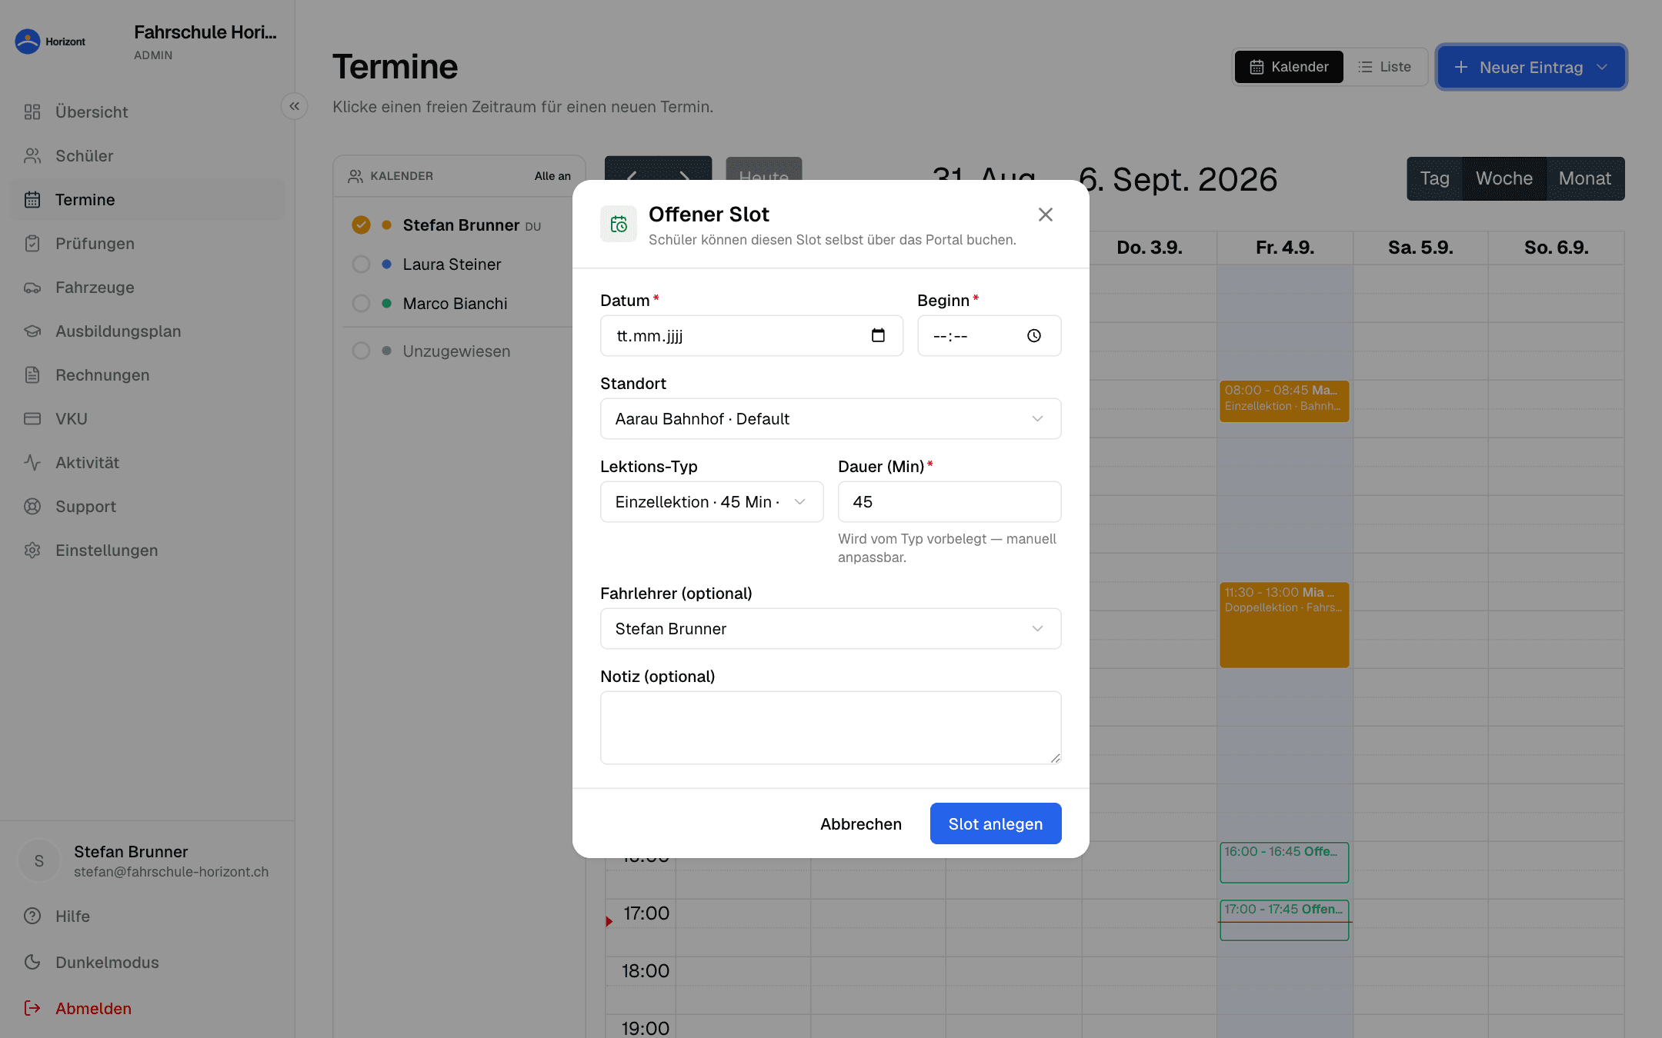Click into the Dauer (Min) field
This screenshot has width=1662, height=1038.
coord(949,502)
